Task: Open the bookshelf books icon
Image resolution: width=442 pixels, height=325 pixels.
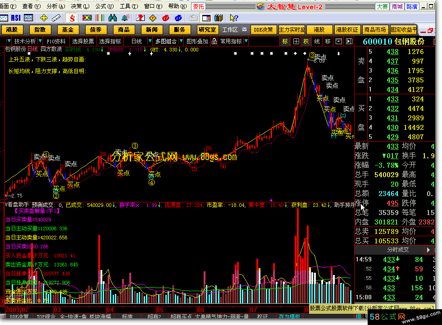Action: pos(219,18)
